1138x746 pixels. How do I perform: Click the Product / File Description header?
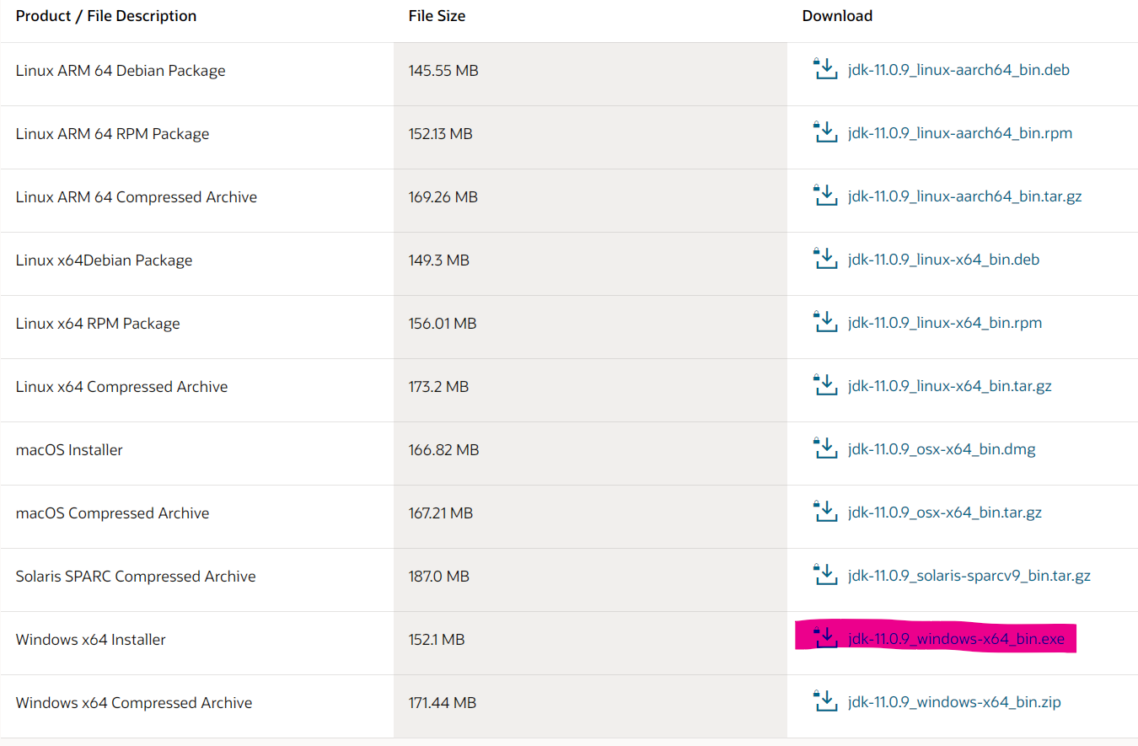click(x=106, y=16)
